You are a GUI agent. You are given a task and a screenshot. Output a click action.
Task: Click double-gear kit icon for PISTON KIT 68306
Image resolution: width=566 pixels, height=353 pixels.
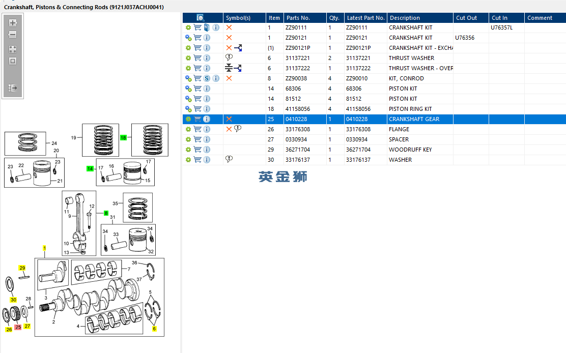(x=188, y=89)
